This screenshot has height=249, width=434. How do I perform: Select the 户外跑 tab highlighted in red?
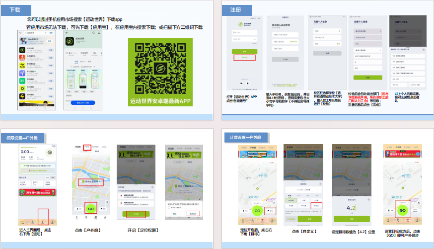click(x=87, y=147)
